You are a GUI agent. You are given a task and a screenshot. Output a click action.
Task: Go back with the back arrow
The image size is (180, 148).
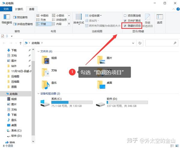pos(4,43)
